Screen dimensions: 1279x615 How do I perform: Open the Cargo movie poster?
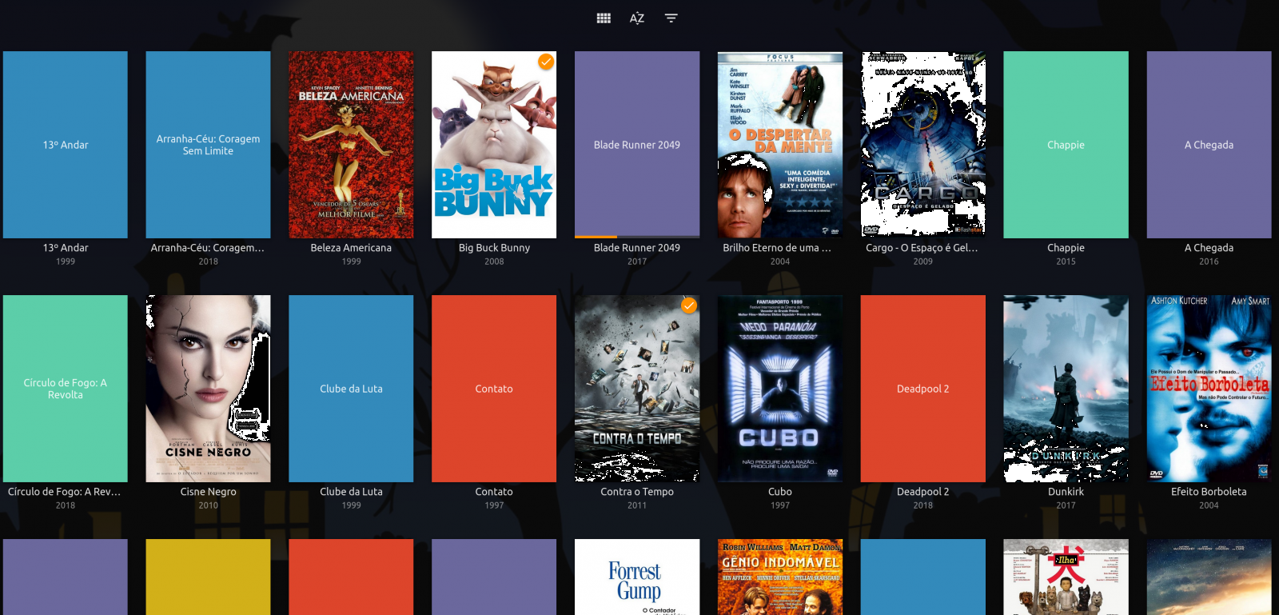click(923, 145)
